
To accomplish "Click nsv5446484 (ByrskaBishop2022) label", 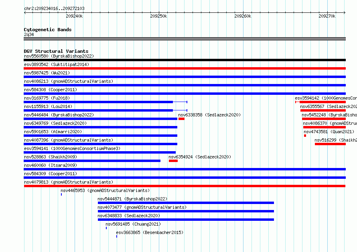I will (x=59, y=115).
